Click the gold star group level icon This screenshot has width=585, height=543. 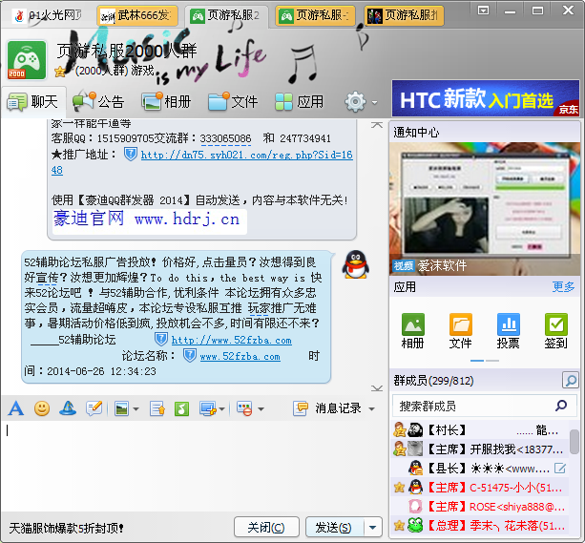(x=60, y=72)
